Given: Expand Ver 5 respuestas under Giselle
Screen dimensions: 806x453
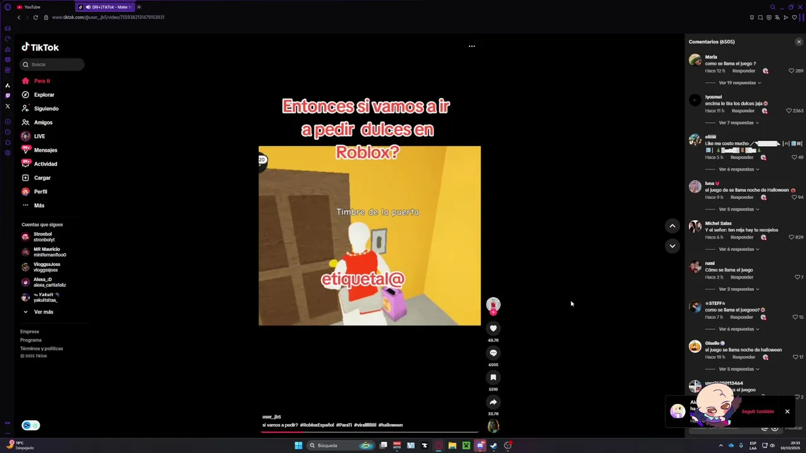Looking at the screenshot, I should pos(739,369).
